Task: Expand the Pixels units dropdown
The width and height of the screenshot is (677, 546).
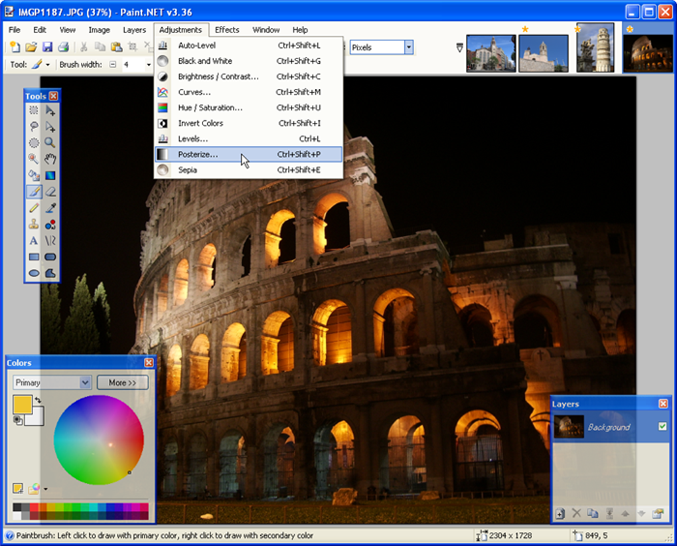Action: coord(409,47)
